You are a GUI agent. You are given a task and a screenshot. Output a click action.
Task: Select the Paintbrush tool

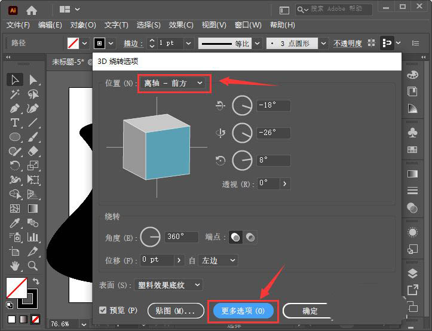tap(33, 137)
